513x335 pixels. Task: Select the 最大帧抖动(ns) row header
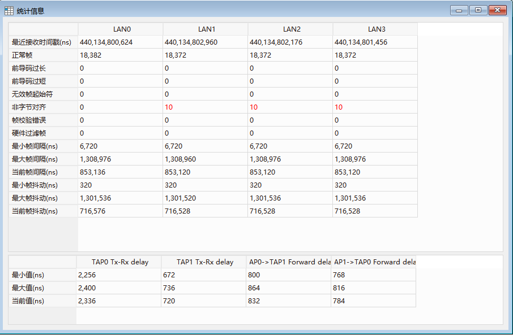[43, 198]
